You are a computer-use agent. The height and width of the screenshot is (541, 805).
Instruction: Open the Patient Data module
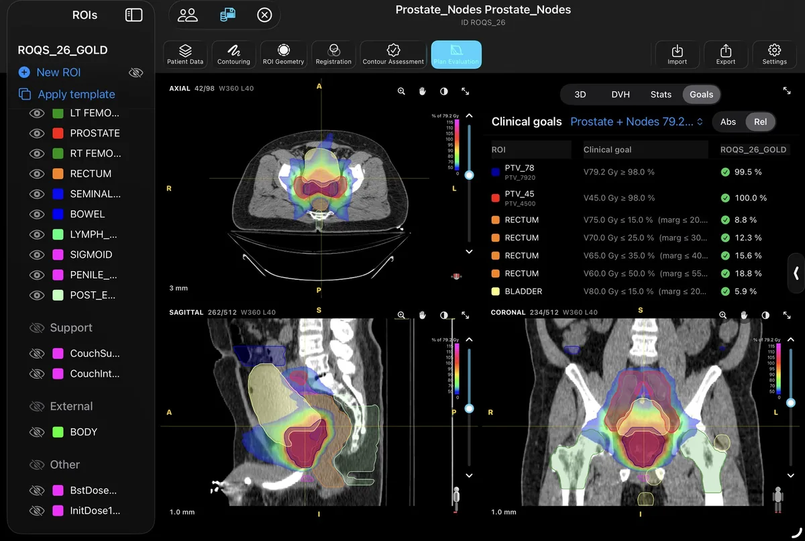186,54
